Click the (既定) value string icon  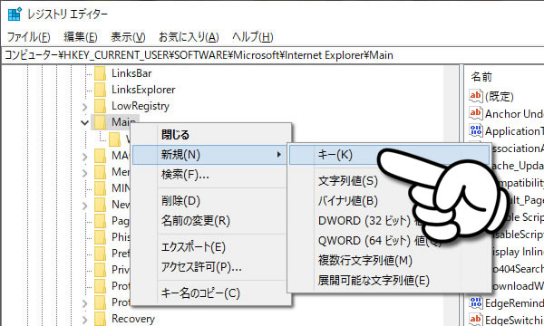[476, 96]
